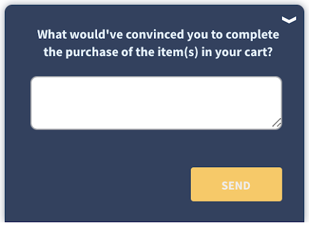Image resolution: width=309 pixels, height=227 pixels.
Task: Click the SEND label text
Action: 236,185
